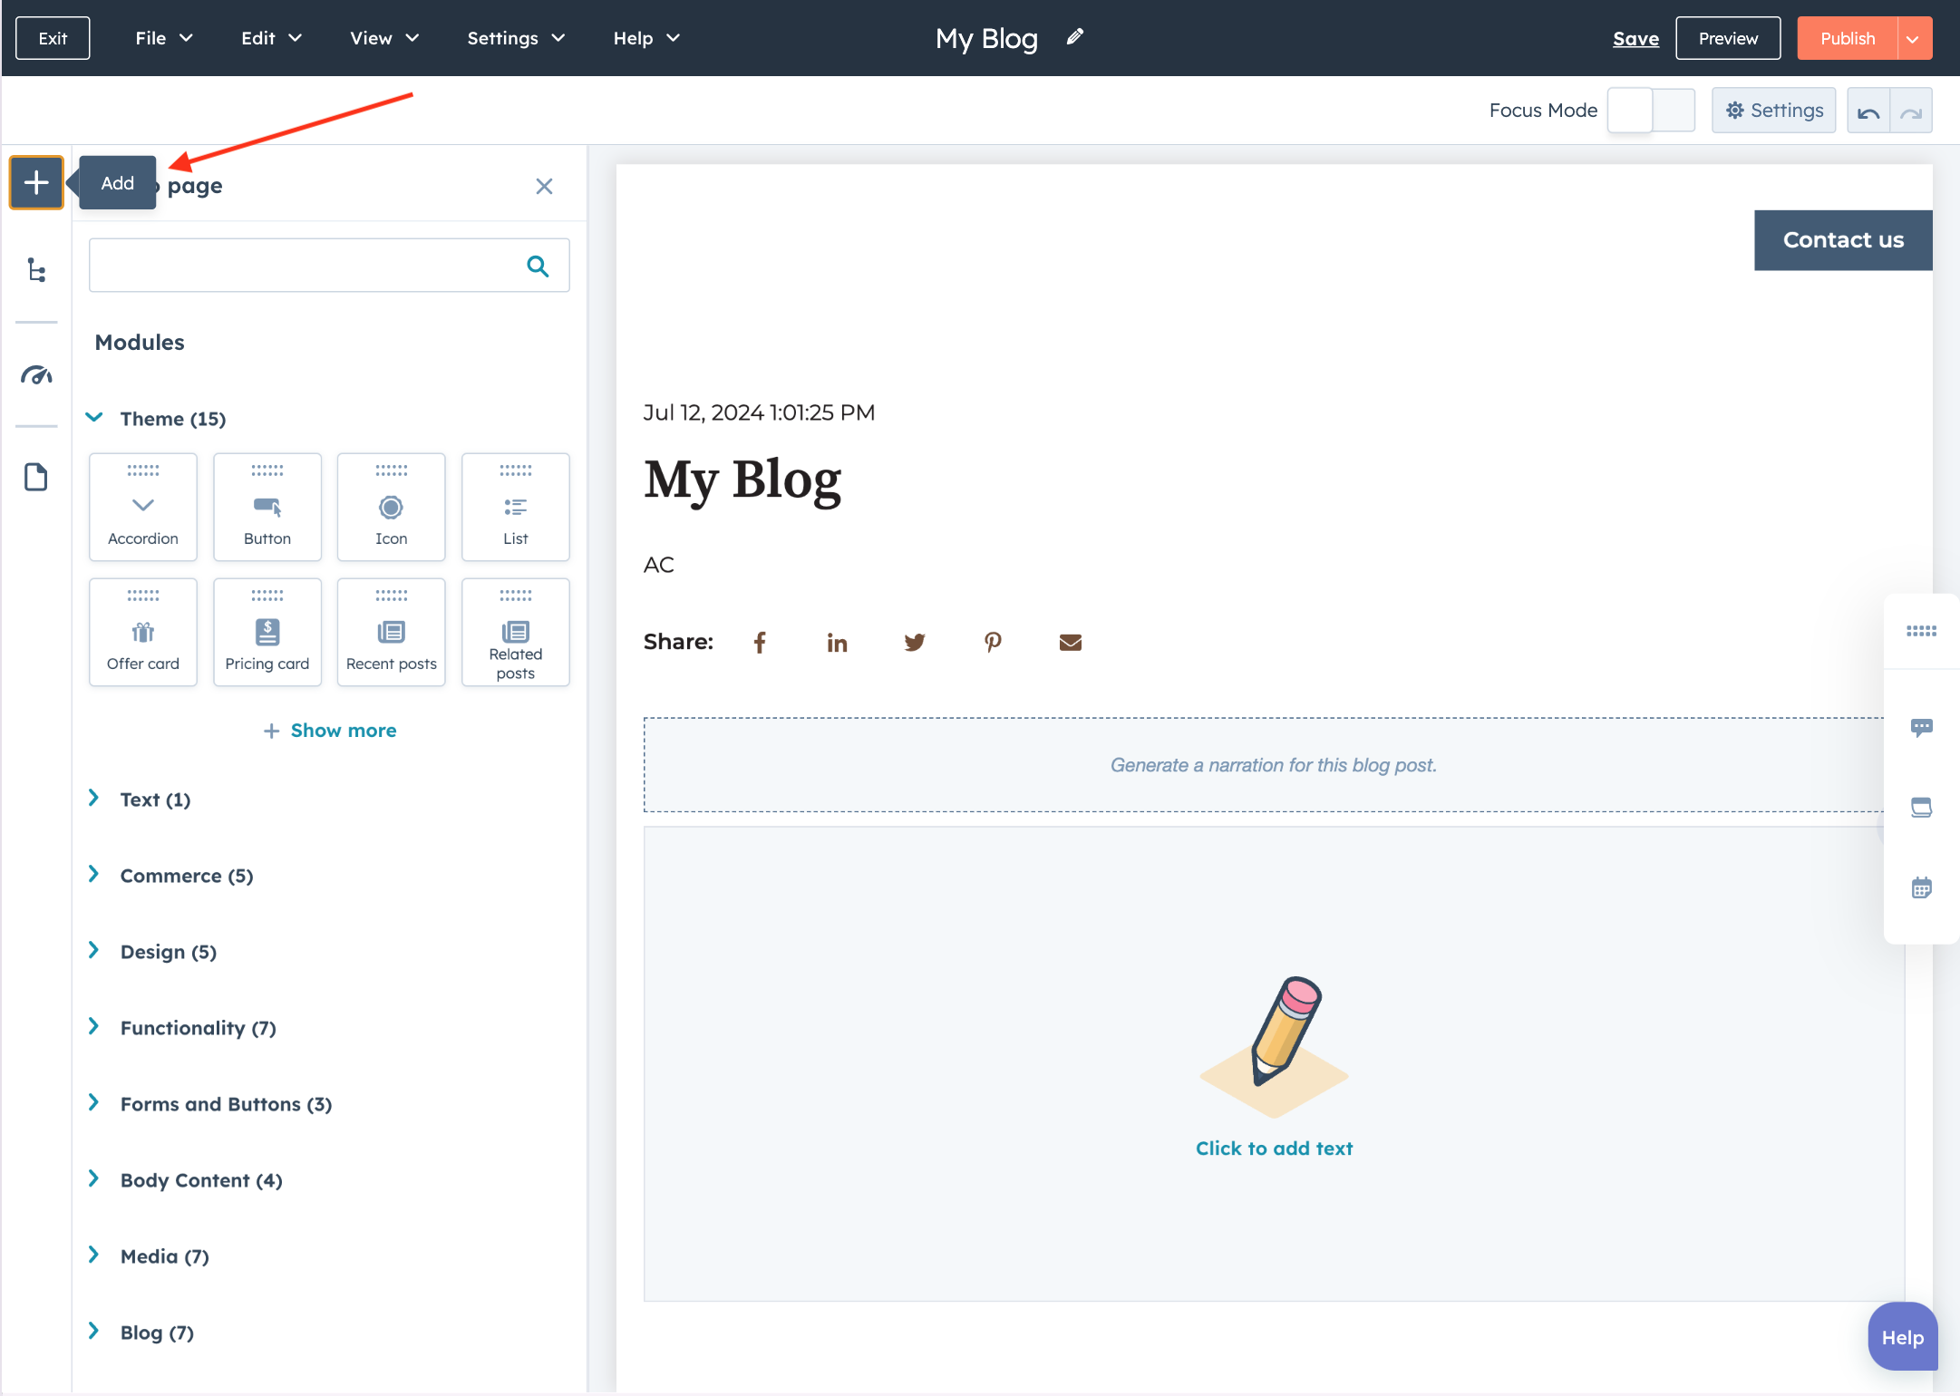Image resolution: width=1960 pixels, height=1396 pixels.
Task: Select the Accordion module
Action: click(143, 507)
